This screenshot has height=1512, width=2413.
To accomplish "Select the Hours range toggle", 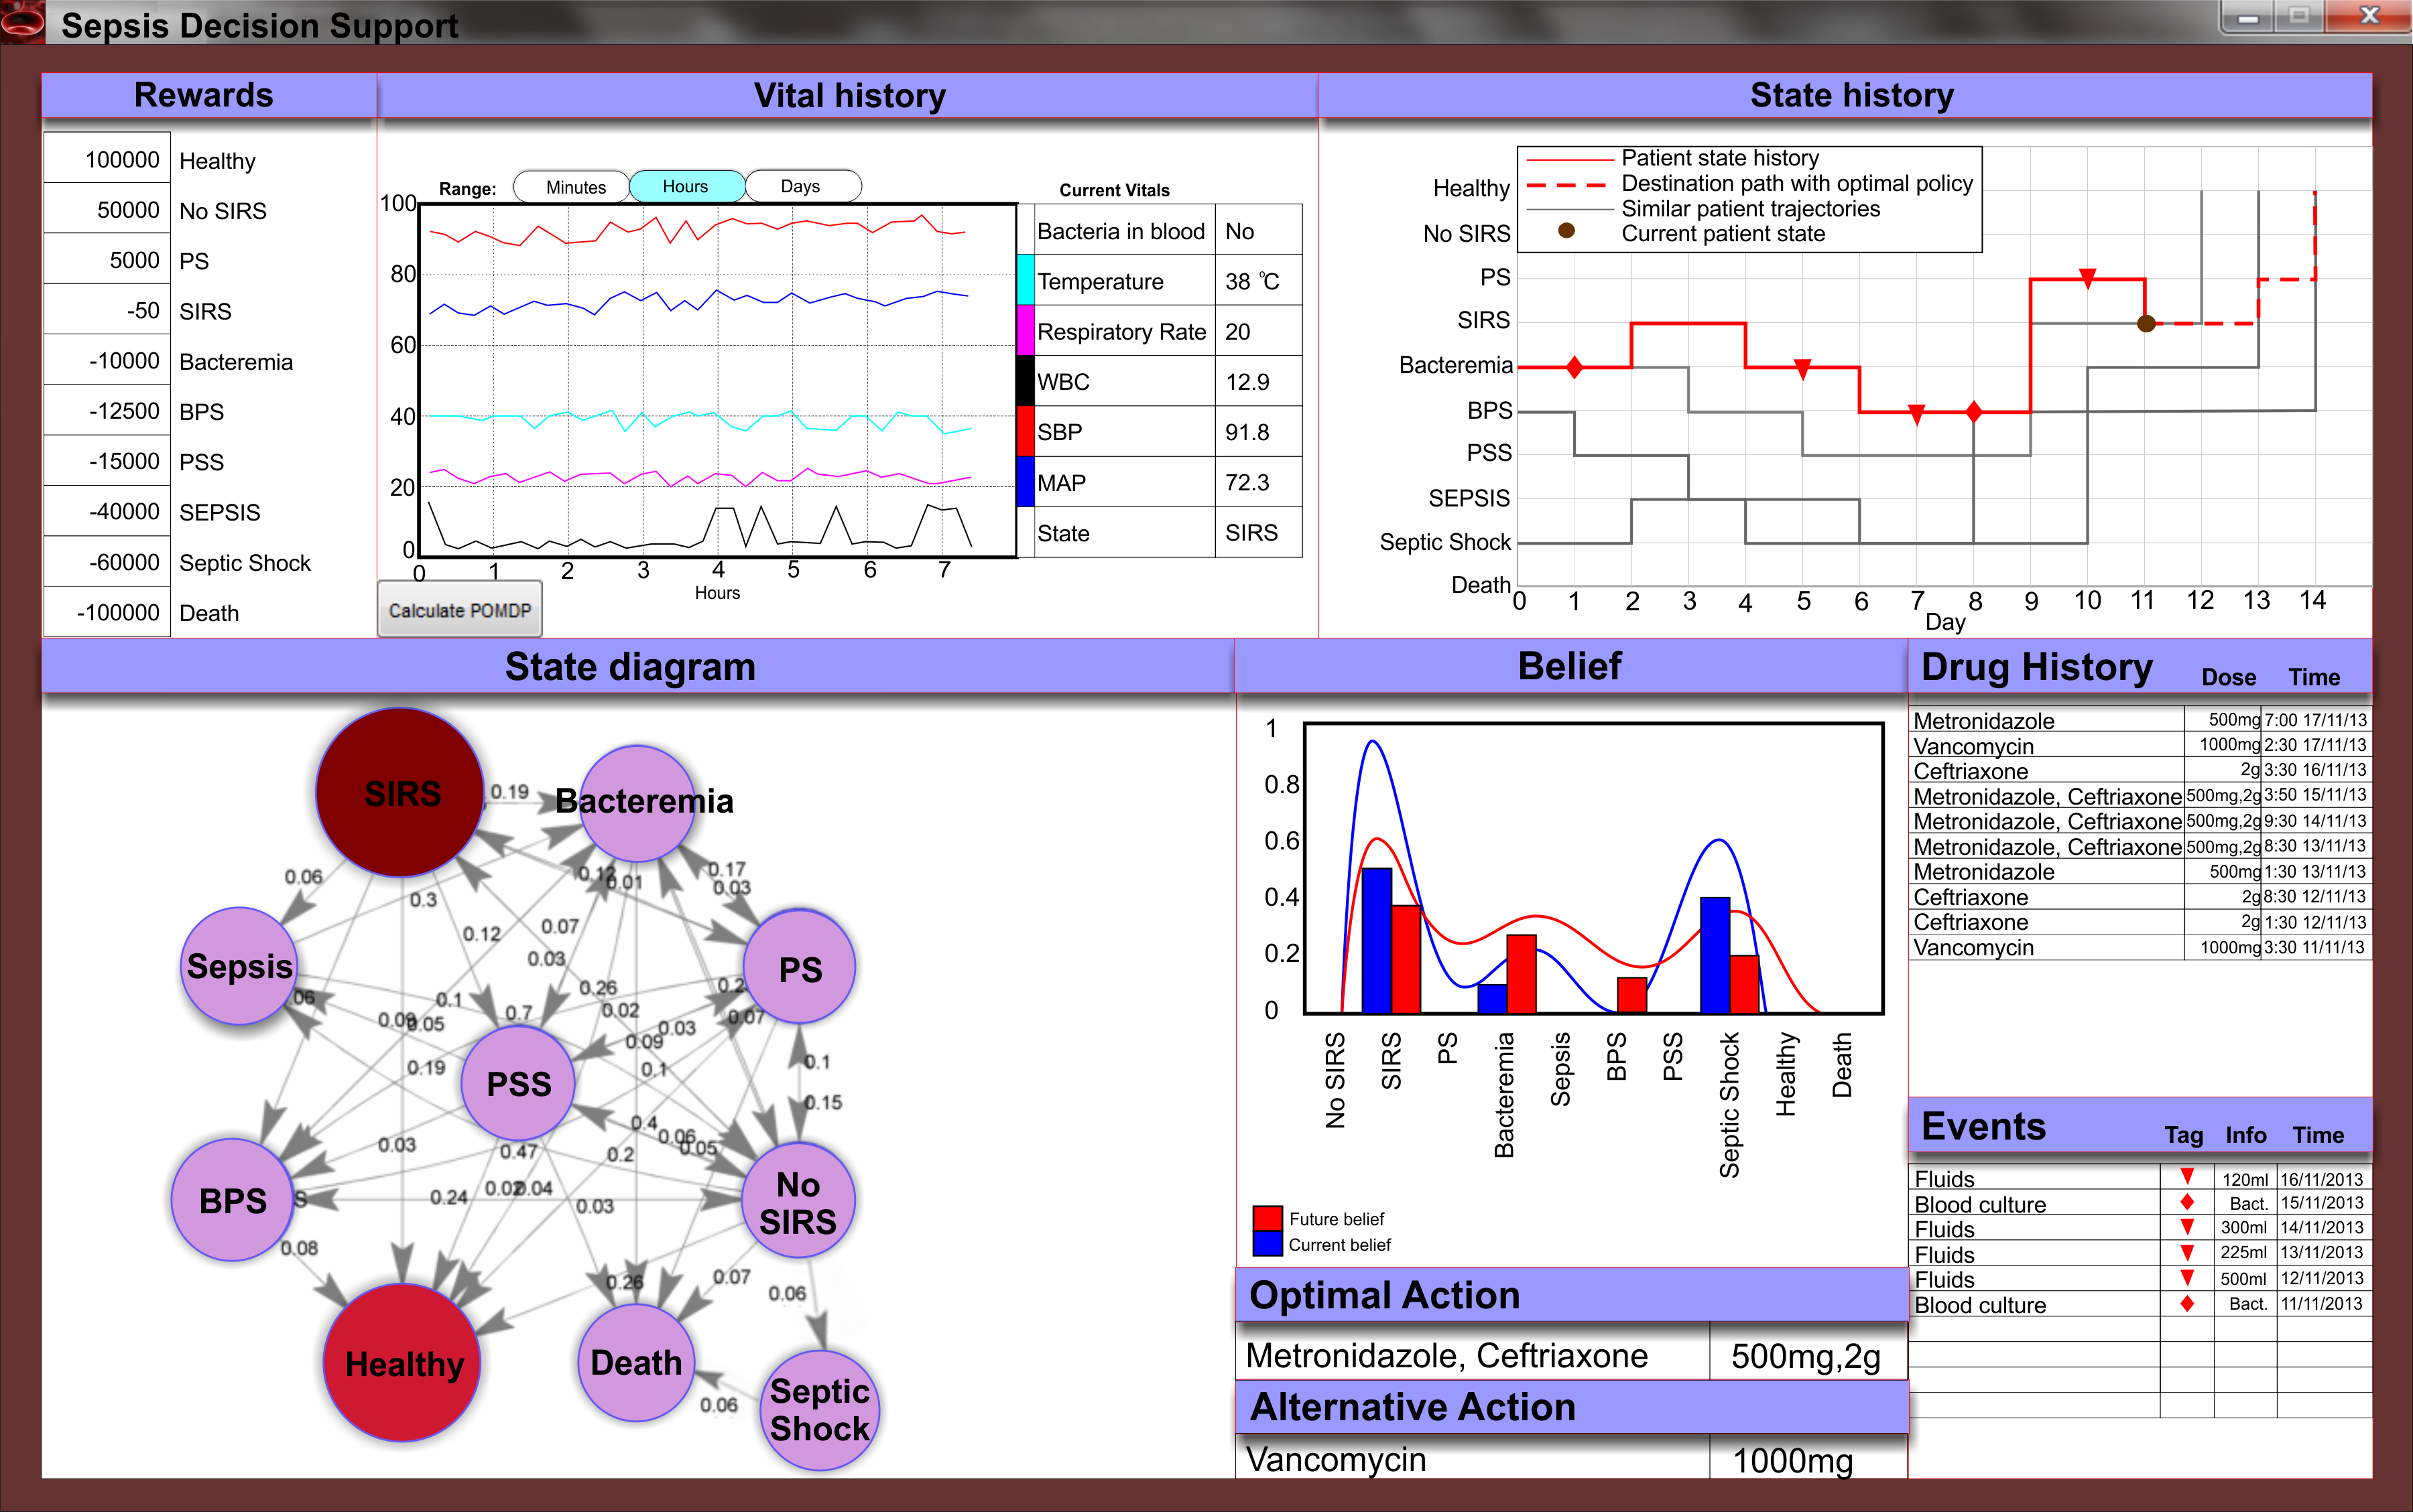I will tap(685, 187).
